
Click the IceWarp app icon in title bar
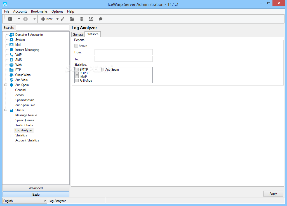click(x=5, y=4)
